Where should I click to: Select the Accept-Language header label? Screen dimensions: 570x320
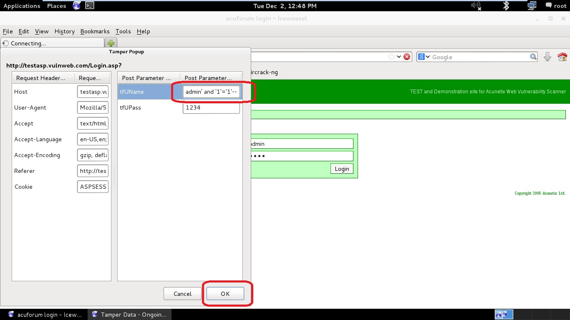coord(38,139)
